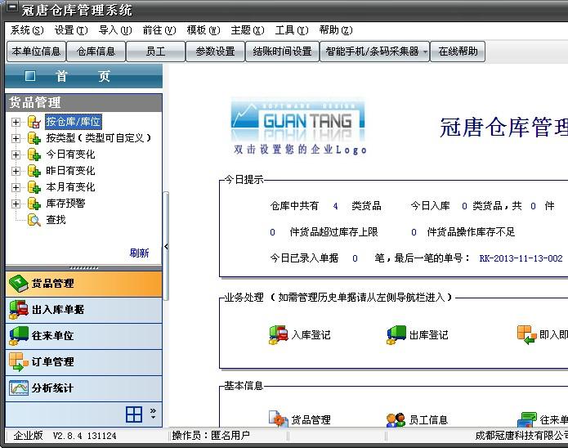
Task: Click 双击设置您的企业Logo text
Action: pyautogui.click(x=300, y=150)
